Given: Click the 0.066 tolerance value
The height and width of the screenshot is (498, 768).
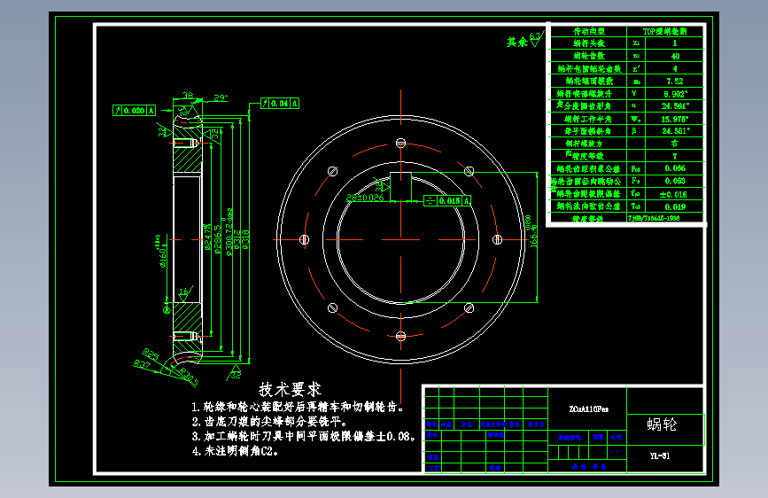Looking at the screenshot, I should 675,168.
